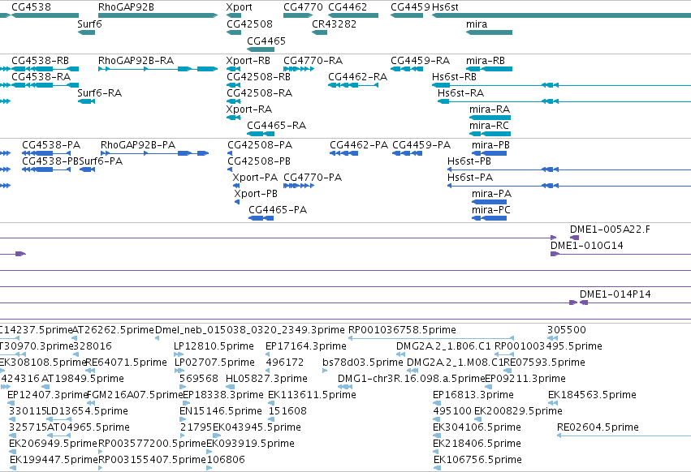The height and width of the screenshot is (472, 691).
Task: Click EST RE02604.5prime
Action: 624,436
